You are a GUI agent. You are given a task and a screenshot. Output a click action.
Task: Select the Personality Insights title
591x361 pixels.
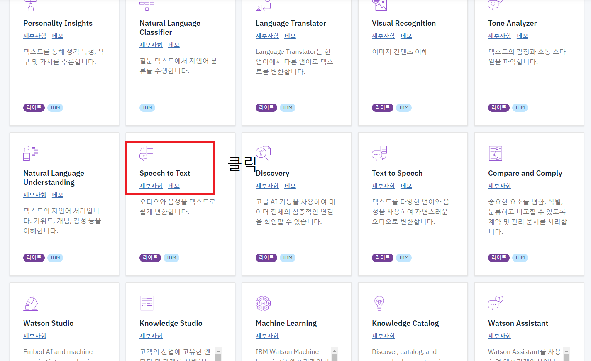(x=58, y=23)
